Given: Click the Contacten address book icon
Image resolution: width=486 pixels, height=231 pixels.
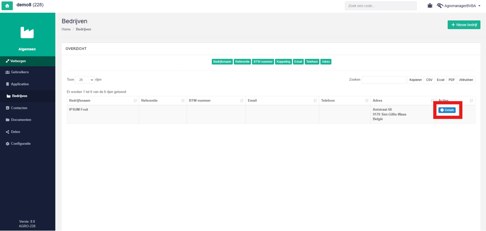Looking at the screenshot, I should [x=7, y=108].
